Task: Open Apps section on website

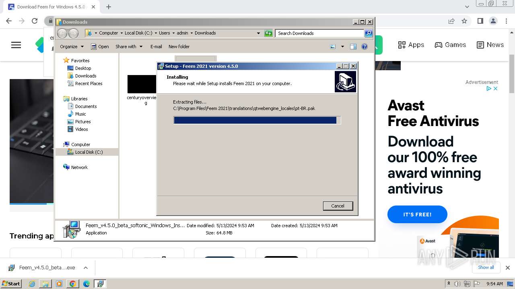Action: pos(411,45)
